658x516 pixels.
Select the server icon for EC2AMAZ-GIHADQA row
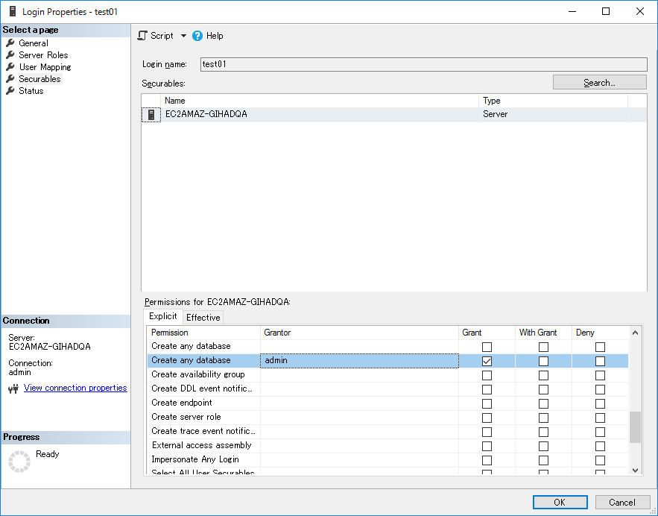click(x=151, y=115)
